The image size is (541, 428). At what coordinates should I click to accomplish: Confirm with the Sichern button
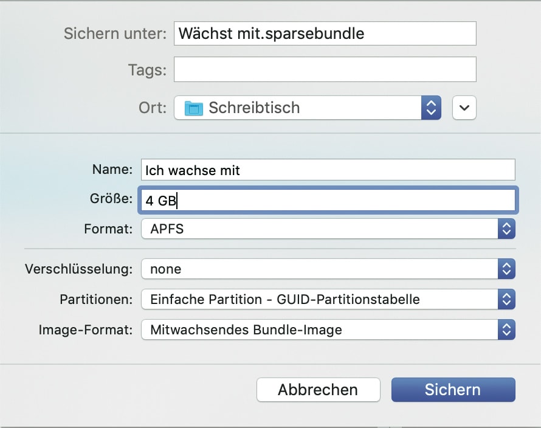point(453,390)
